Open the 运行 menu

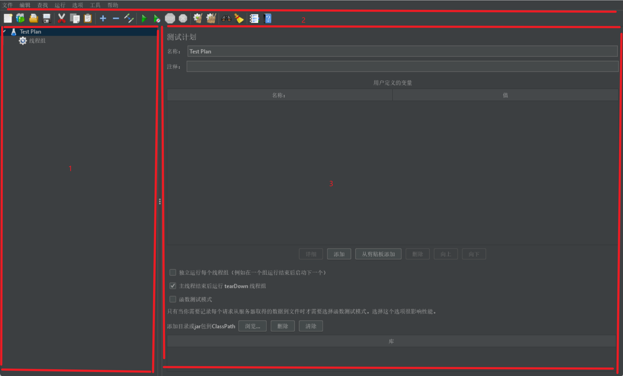[60, 5]
